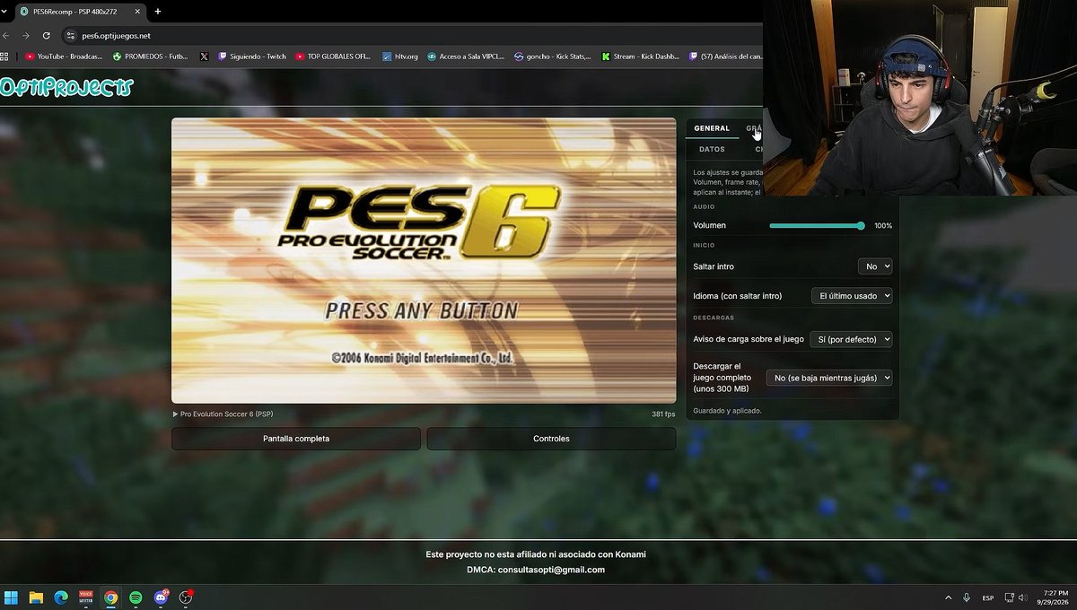Select the DATOS settings tab
The height and width of the screenshot is (610, 1077).
[712, 149]
